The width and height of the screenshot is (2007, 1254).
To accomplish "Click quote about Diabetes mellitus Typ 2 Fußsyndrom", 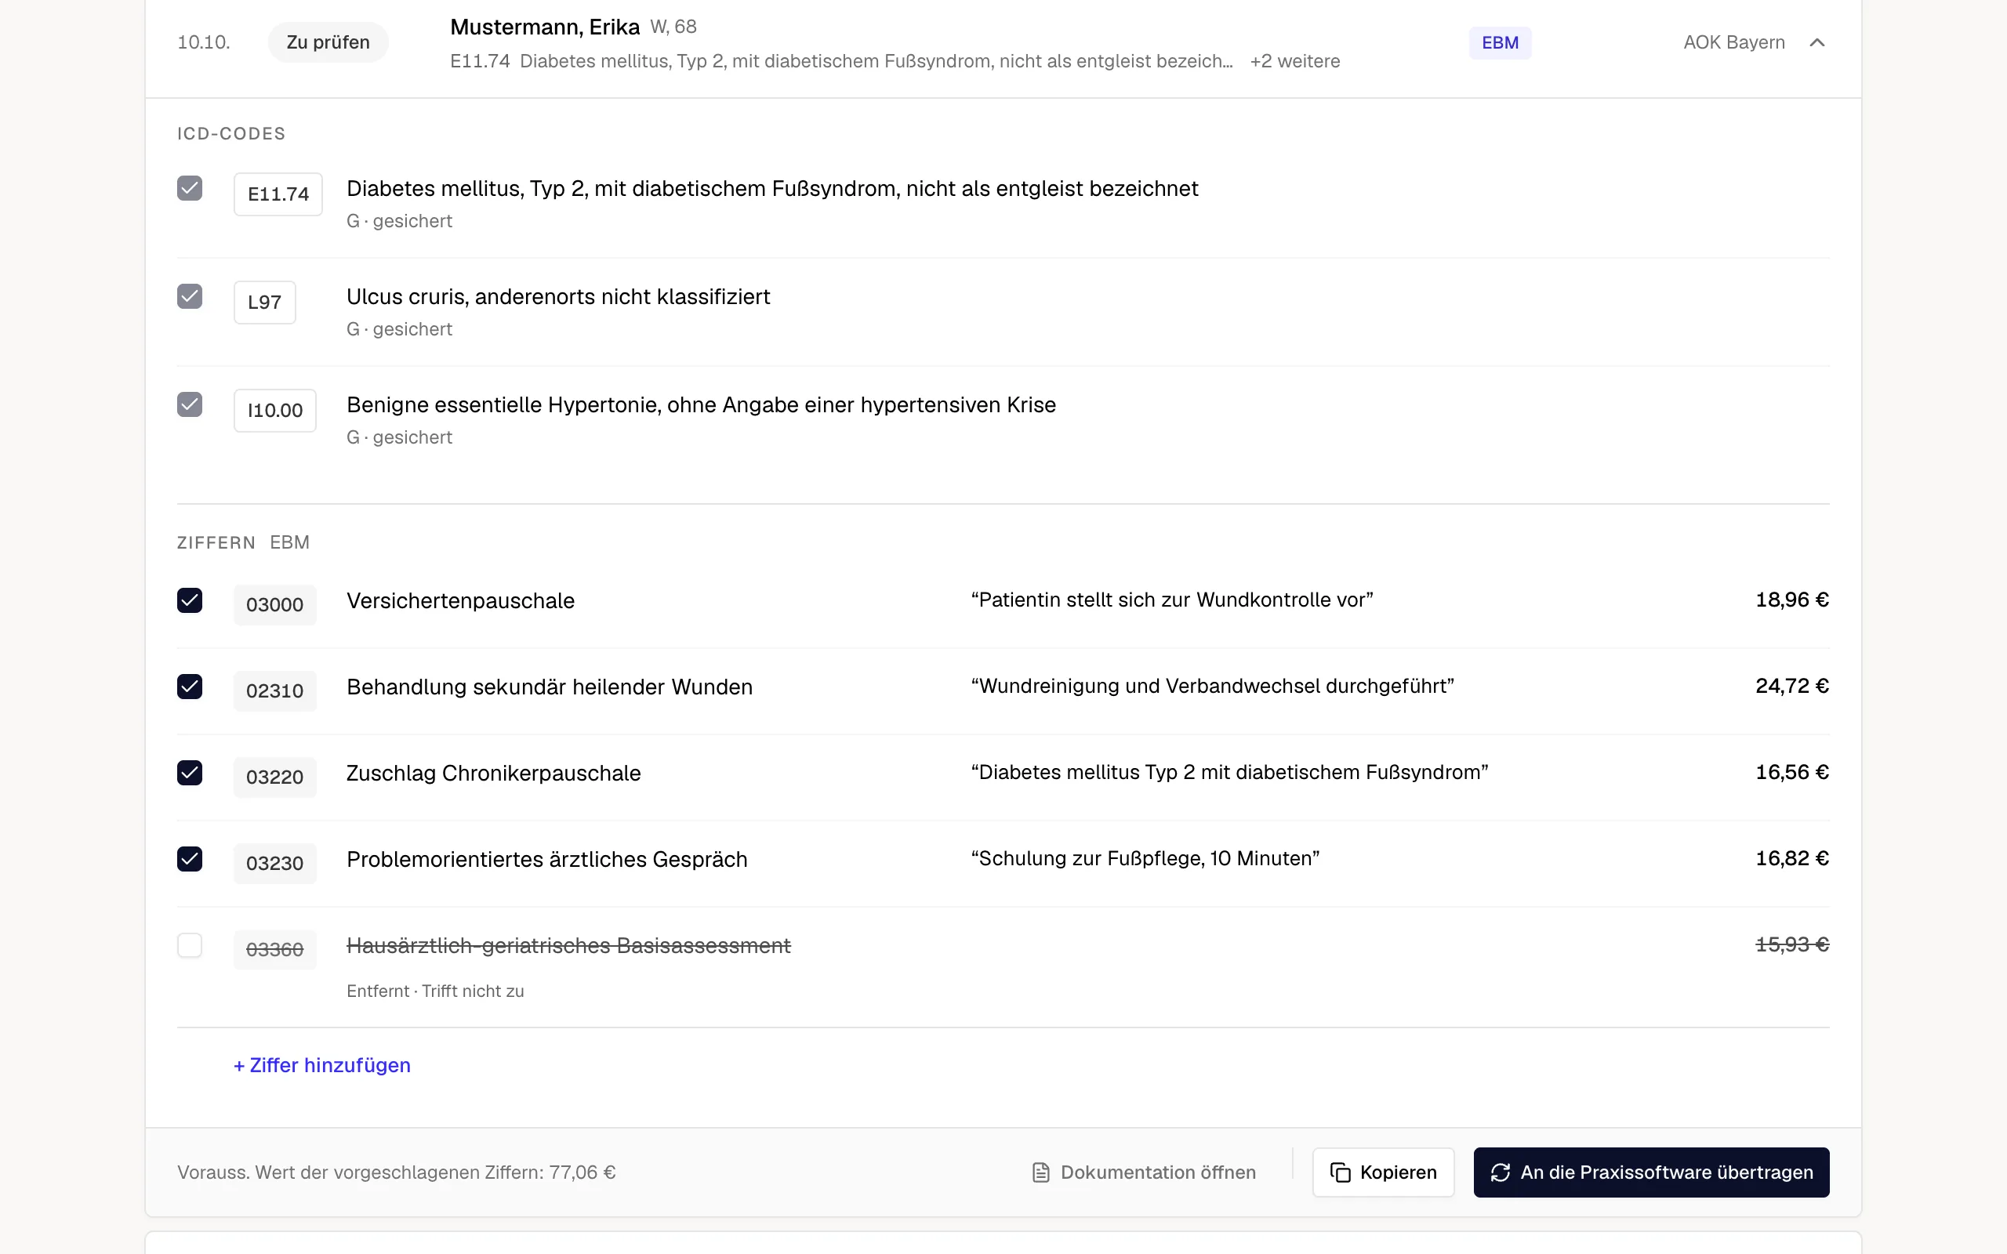I will pyautogui.click(x=1230, y=772).
